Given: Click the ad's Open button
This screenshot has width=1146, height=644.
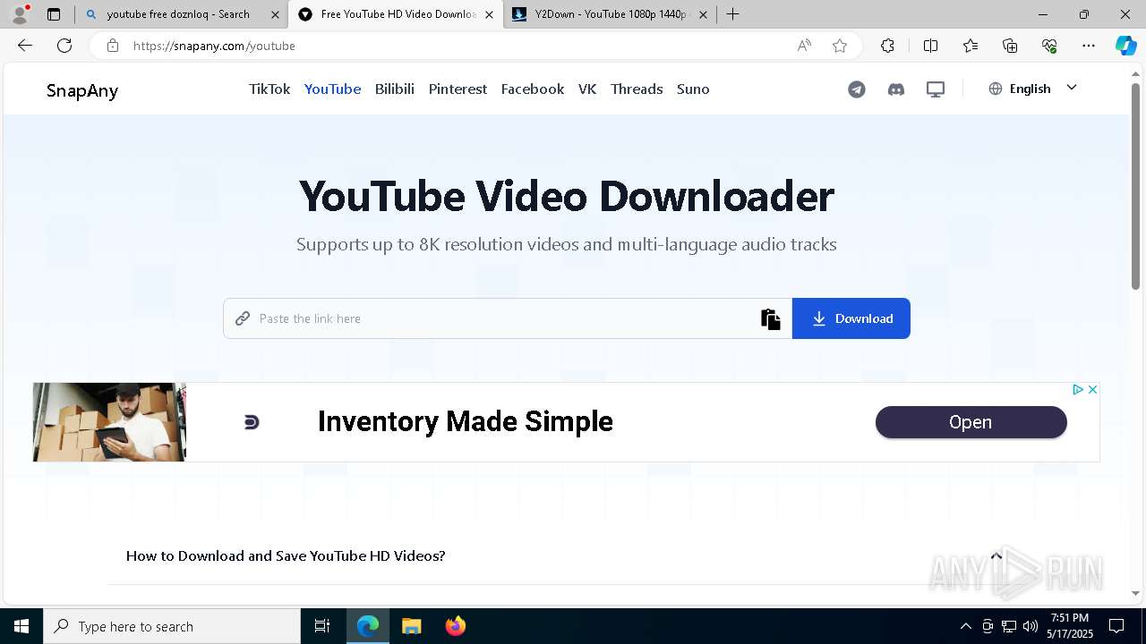Looking at the screenshot, I should (x=971, y=422).
